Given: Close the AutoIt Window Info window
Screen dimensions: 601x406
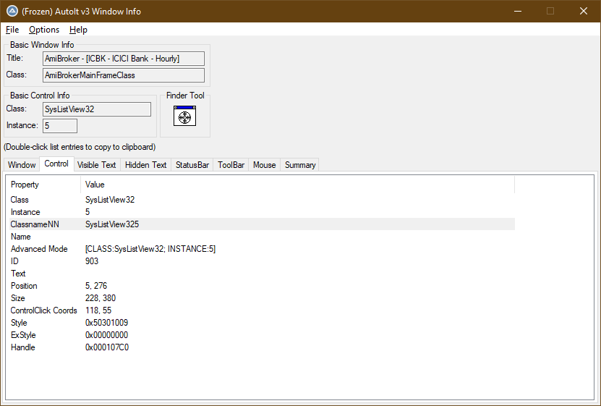Looking at the screenshot, I should click(x=584, y=11).
